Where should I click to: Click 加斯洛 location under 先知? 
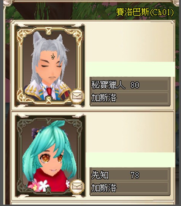click(104, 188)
